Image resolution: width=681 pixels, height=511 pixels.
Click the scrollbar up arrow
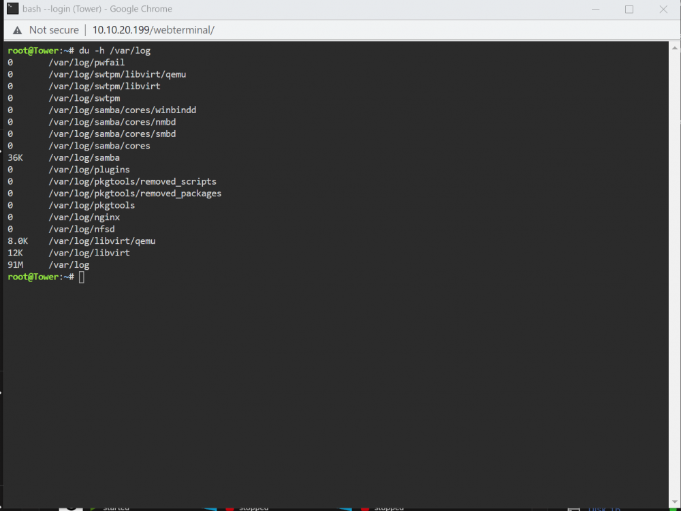point(674,48)
